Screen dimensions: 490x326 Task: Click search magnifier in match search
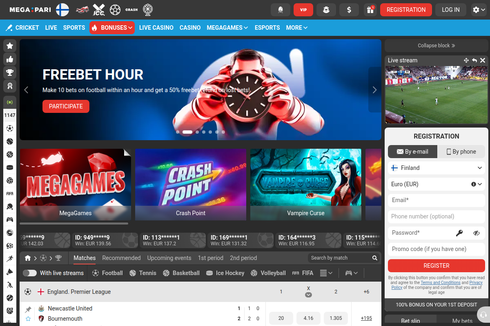point(375,258)
